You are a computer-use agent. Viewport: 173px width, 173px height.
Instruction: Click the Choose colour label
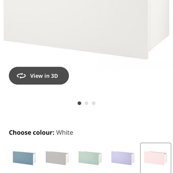click(32, 133)
